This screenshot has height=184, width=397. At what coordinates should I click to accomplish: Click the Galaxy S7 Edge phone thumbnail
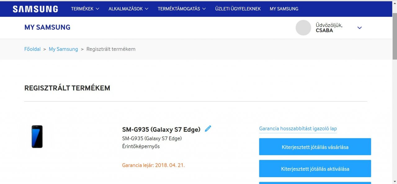click(37, 136)
